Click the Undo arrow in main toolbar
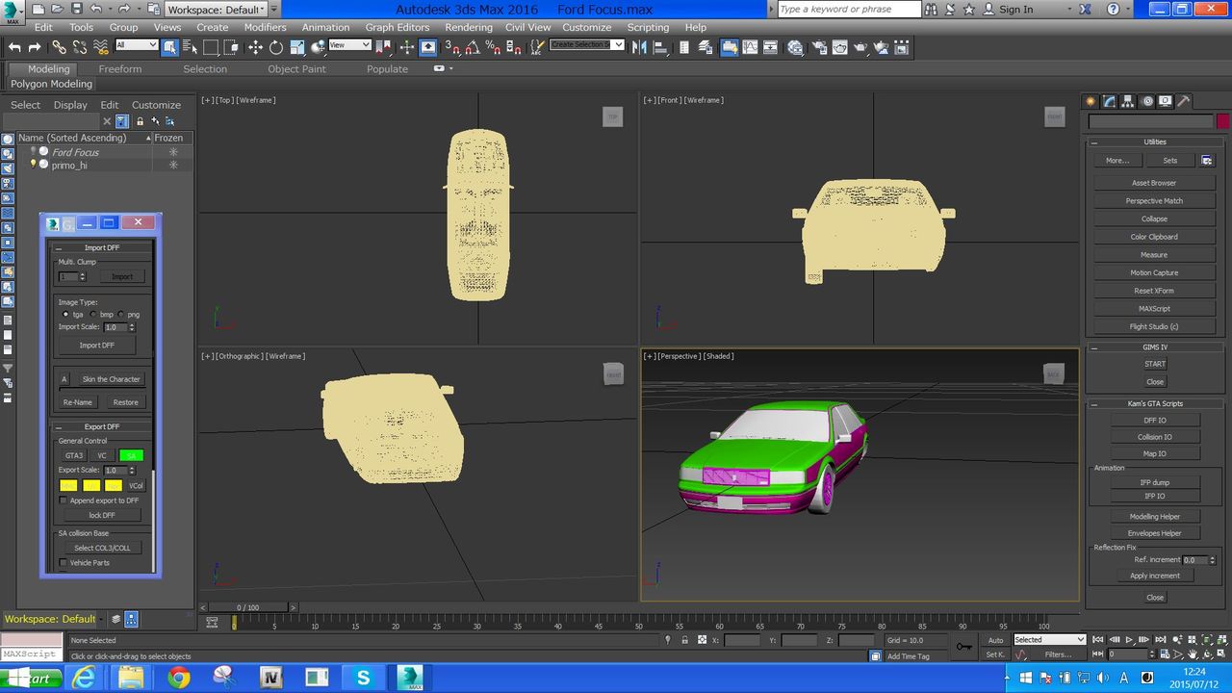The image size is (1232, 693). pos(14,47)
